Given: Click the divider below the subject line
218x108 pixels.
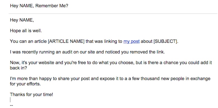Looking at the screenshot, I should click(113, 14).
